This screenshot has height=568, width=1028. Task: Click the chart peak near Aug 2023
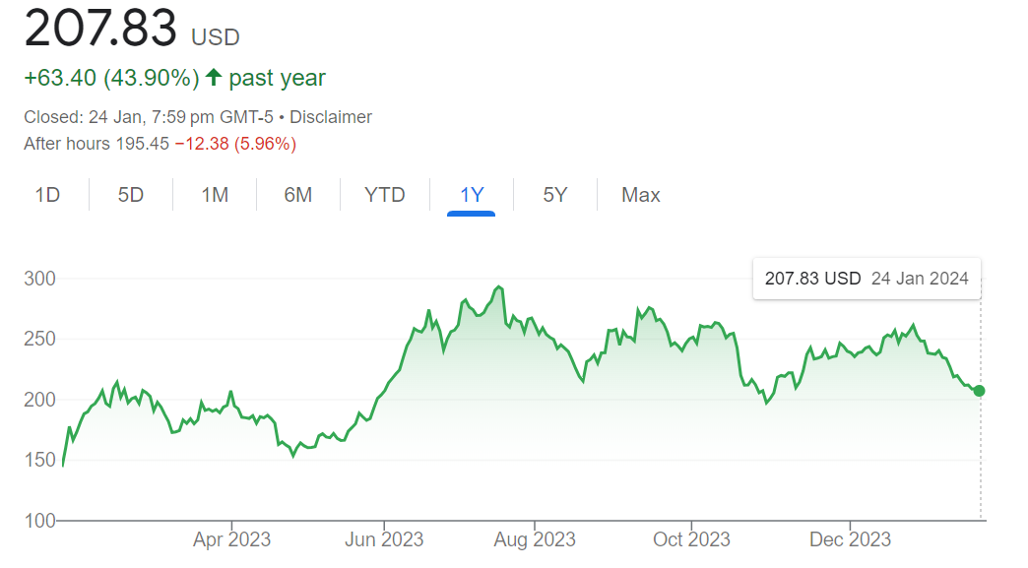click(x=497, y=286)
